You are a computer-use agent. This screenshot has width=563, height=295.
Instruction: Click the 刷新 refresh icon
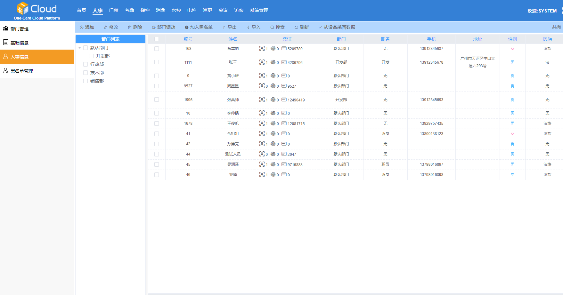(x=296, y=28)
